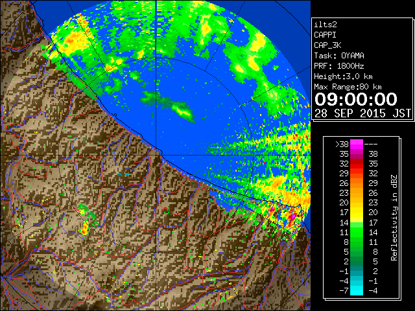Image resolution: width=415 pixels, height=311 pixels.
Task: Click the '>38' legend label
Action: (x=342, y=144)
